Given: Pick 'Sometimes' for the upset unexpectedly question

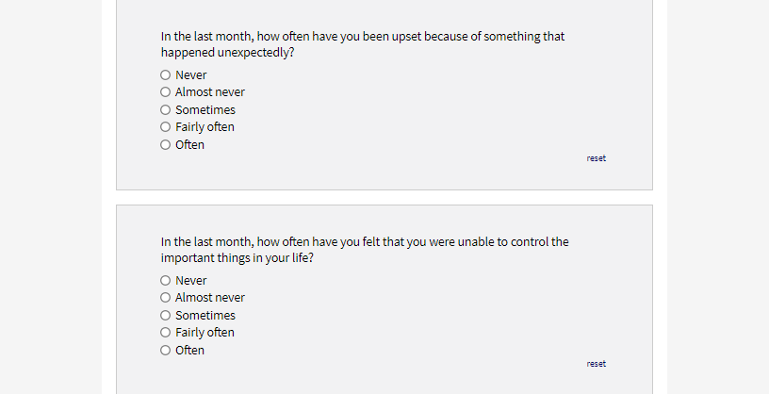Looking at the screenshot, I should pyautogui.click(x=165, y=110).
